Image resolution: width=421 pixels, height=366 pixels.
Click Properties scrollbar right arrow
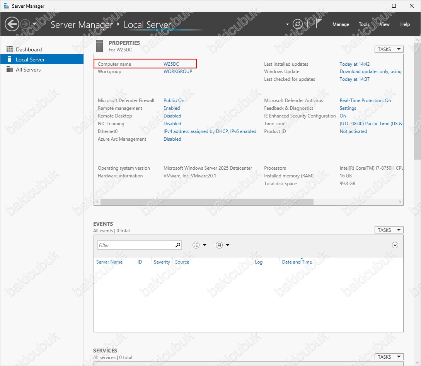pos(400,202)
